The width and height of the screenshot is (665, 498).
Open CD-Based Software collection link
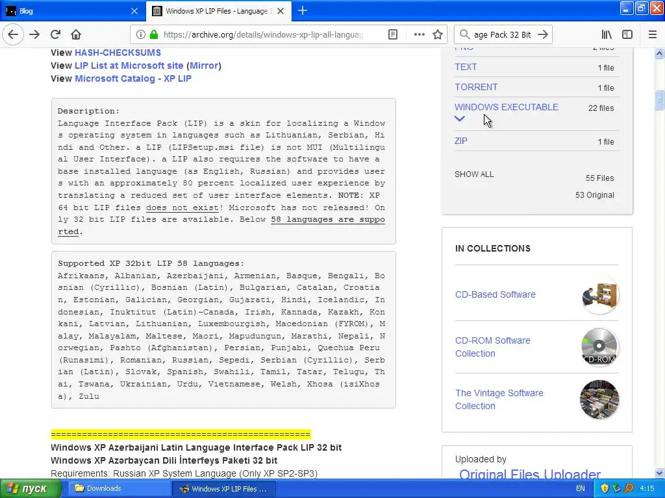(x=496, y=294)
